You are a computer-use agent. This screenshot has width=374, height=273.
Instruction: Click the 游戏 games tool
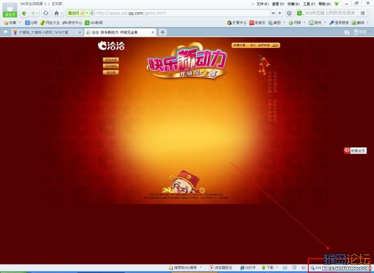pyautogui.click(x=315, y=22)
